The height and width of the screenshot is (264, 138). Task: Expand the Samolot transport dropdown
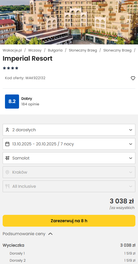(x=69, y=158)
